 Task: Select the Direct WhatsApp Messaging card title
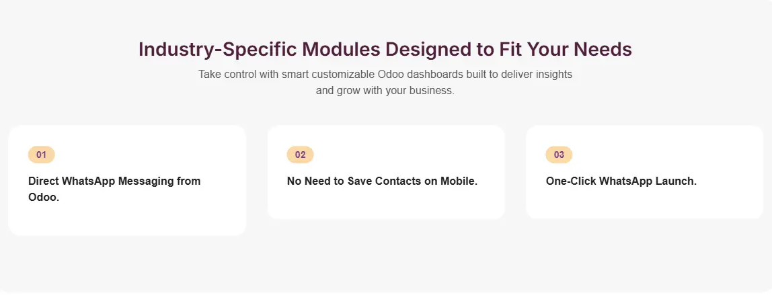coord(114,181)
